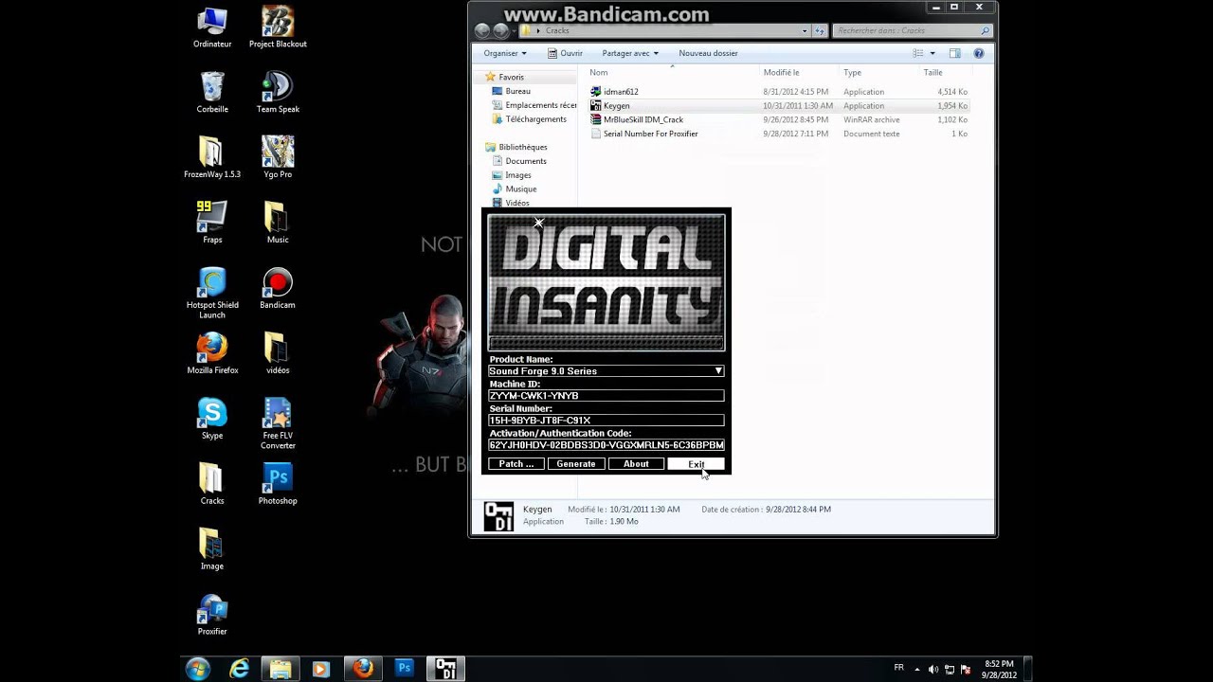Select MrBlueSkill IDM_Crack archive
The height and width of the screenshot is (682, 1213).
point(643,120)
